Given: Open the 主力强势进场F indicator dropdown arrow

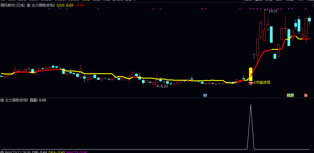Looking at the screenshot, I should [x=2, y=100].
